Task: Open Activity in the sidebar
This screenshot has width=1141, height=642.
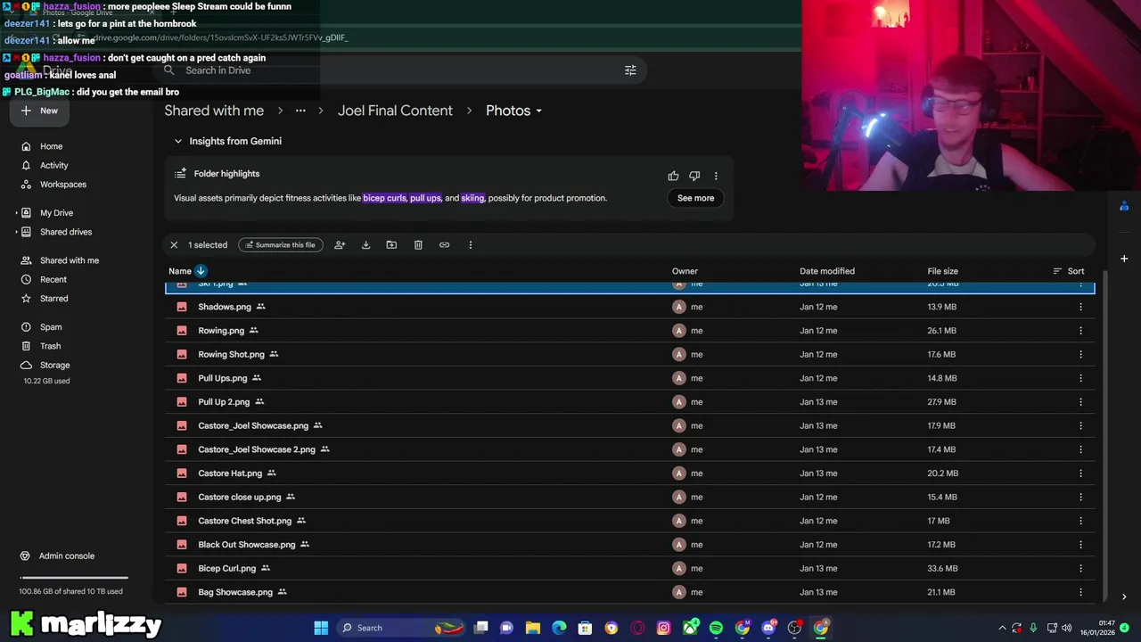Action: 53,165
